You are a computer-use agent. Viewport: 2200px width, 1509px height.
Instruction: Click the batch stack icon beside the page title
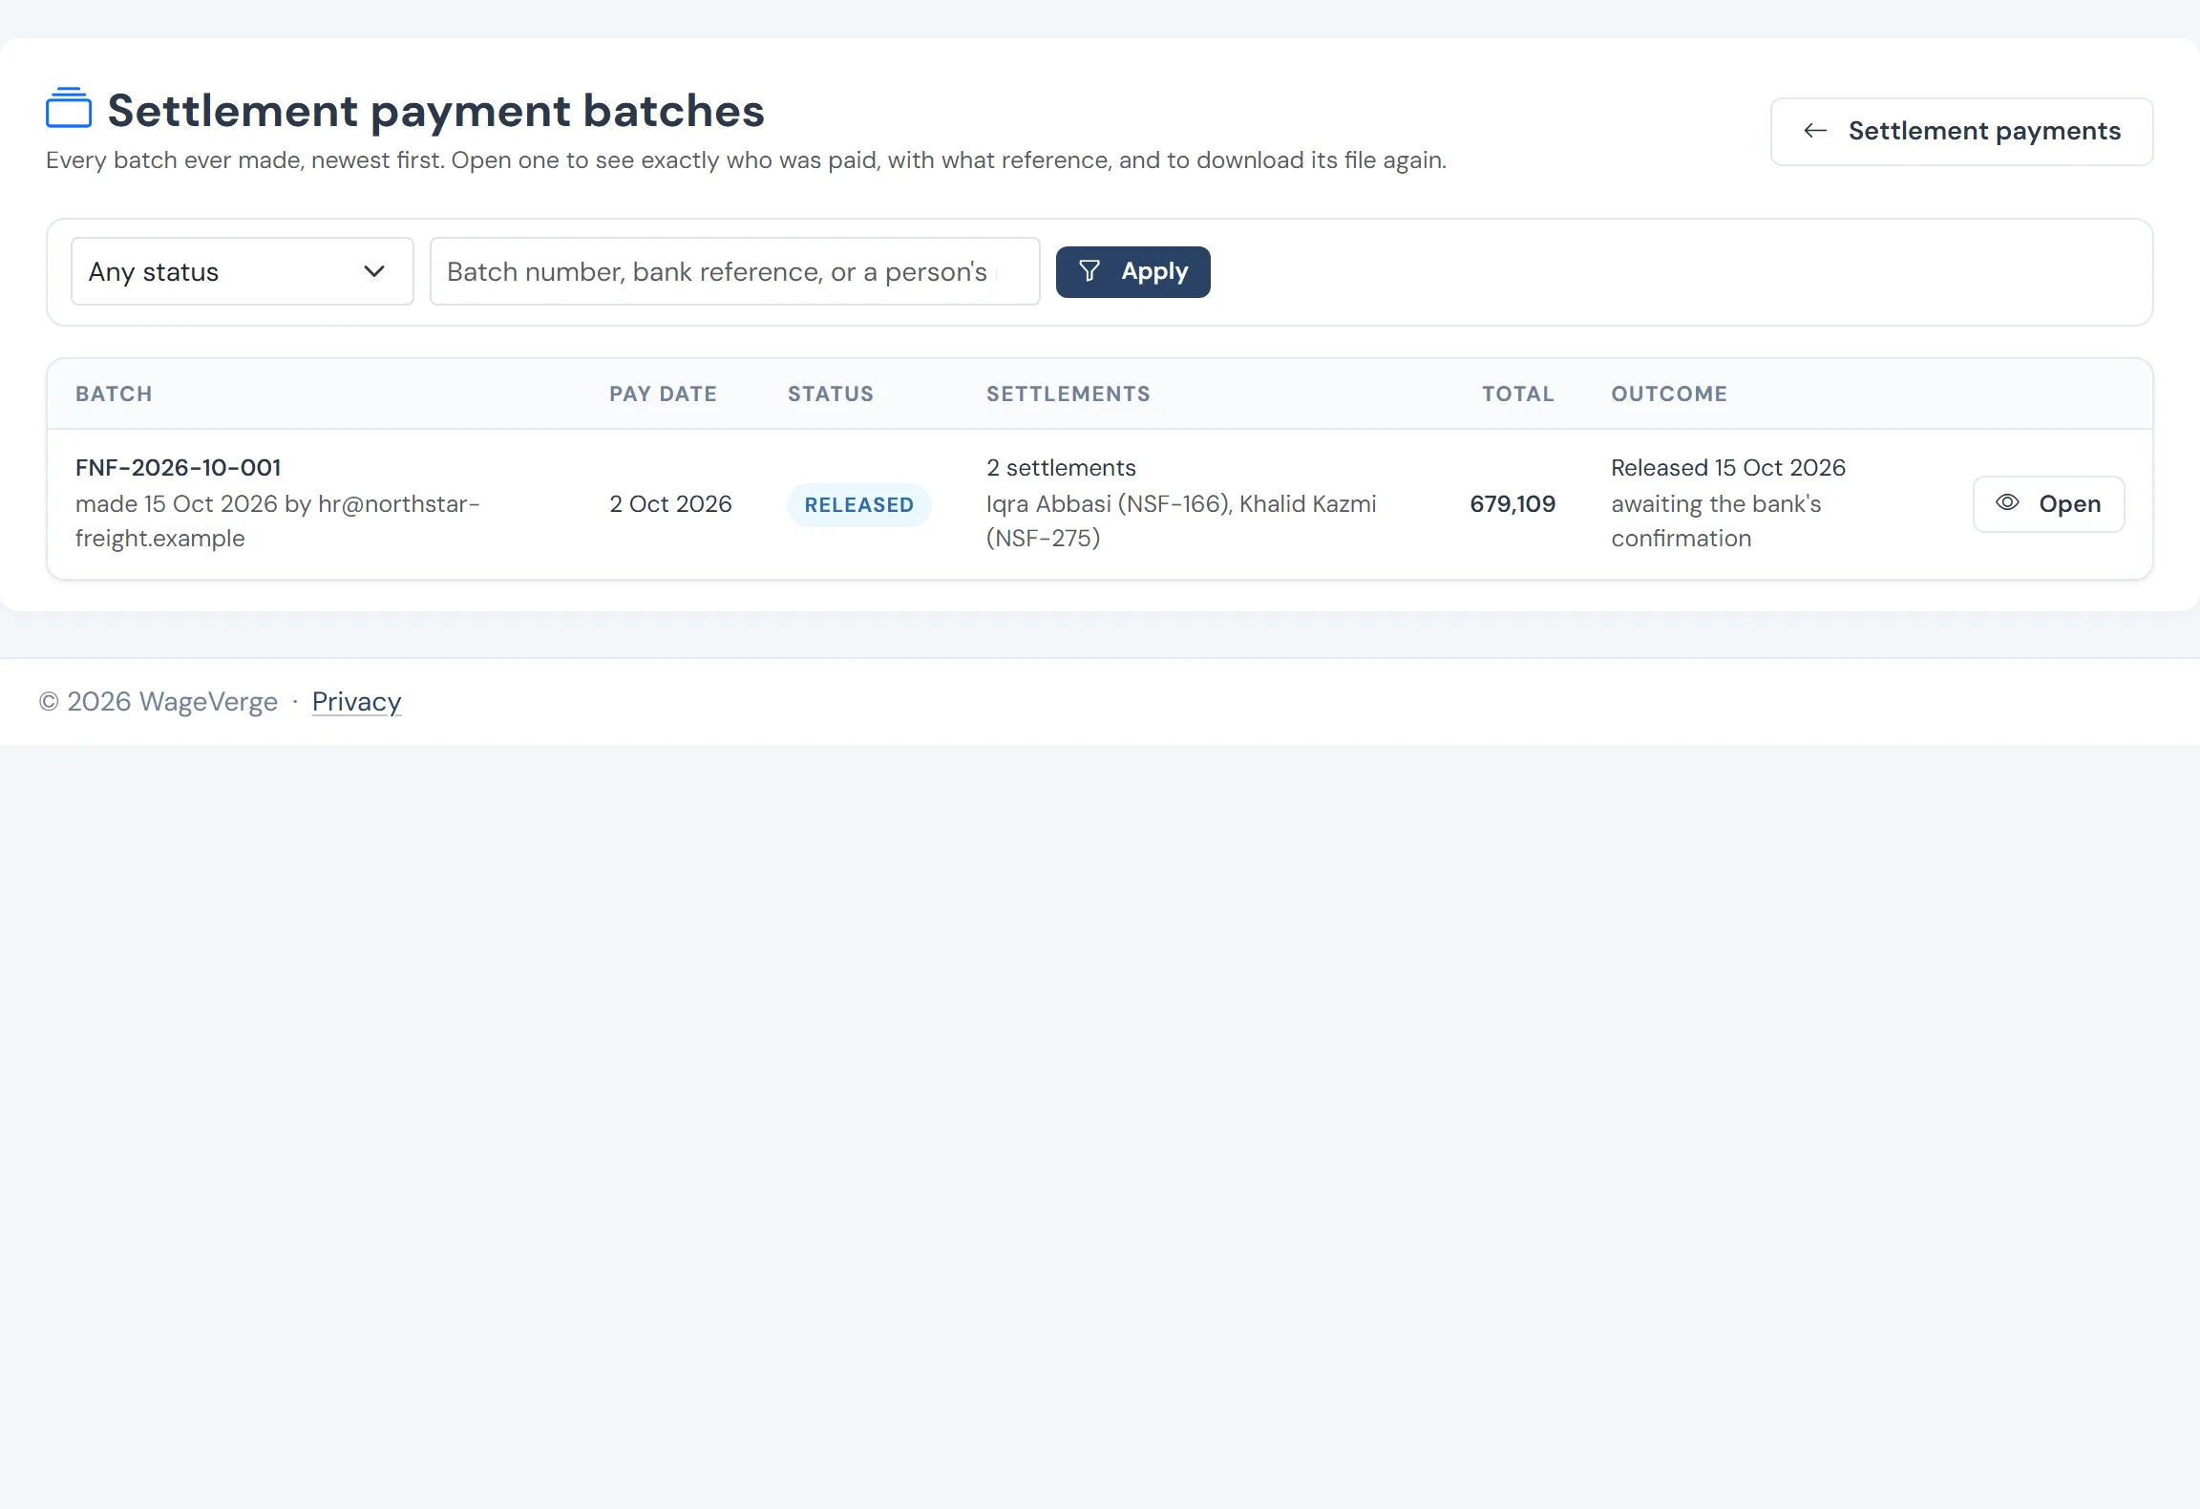point(69,107)
